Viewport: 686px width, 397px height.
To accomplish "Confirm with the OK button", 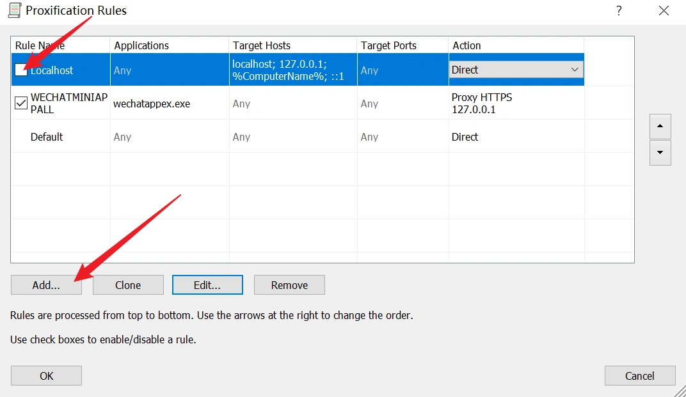I will point(46,376).
